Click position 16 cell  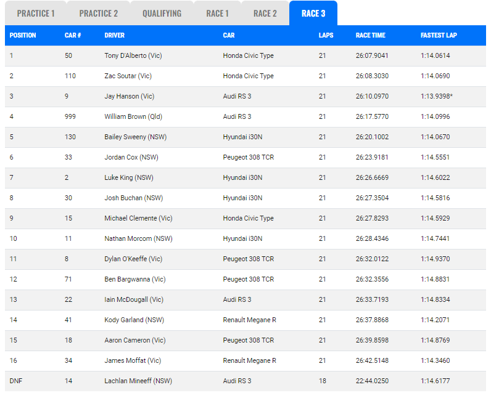pyautogui.click(x=13, y=360)
